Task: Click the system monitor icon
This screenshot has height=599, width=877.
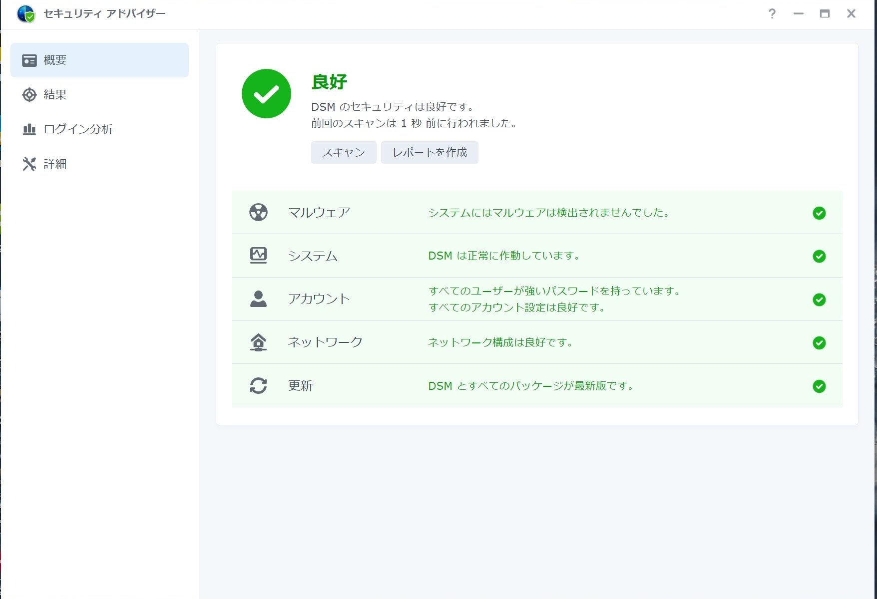Action: click(x=258, y=256)
